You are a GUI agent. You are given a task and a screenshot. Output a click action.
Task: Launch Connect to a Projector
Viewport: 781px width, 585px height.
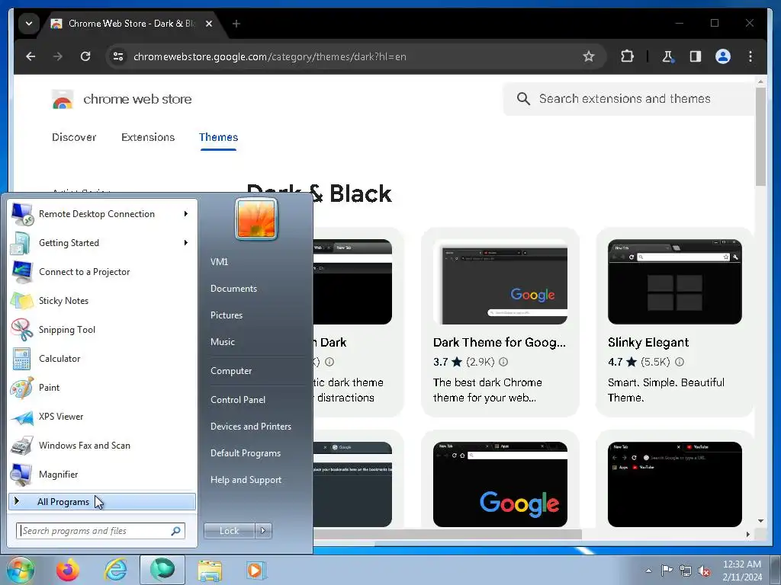click(102, 272)
